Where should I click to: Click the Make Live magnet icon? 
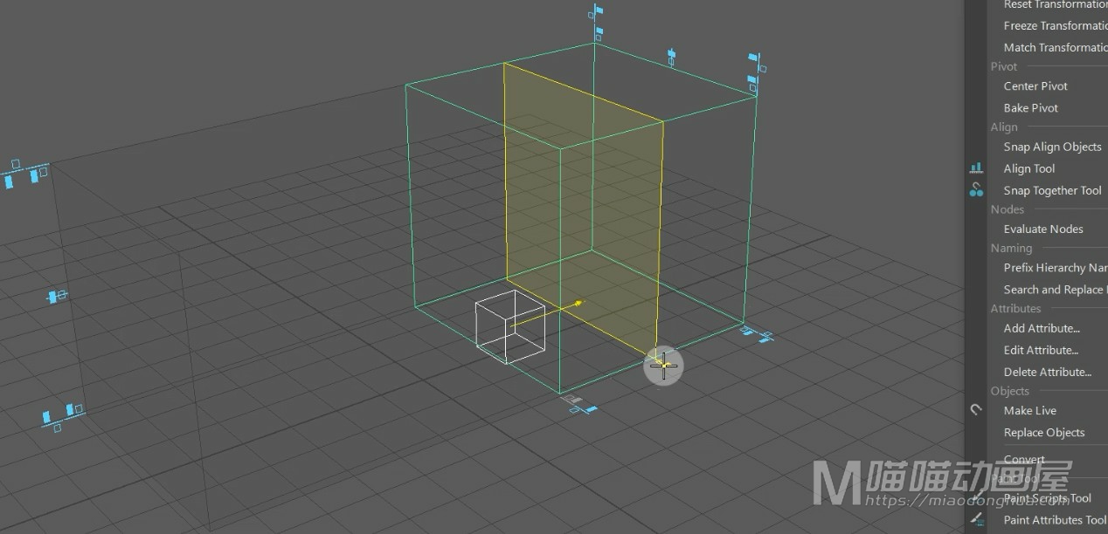tap(976, 410)
